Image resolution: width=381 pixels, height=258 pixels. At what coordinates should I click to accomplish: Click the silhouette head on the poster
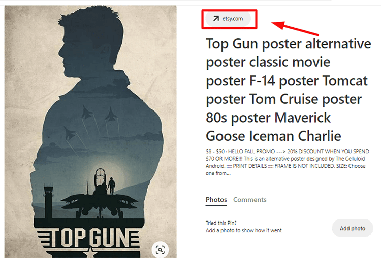pos(91,41)
